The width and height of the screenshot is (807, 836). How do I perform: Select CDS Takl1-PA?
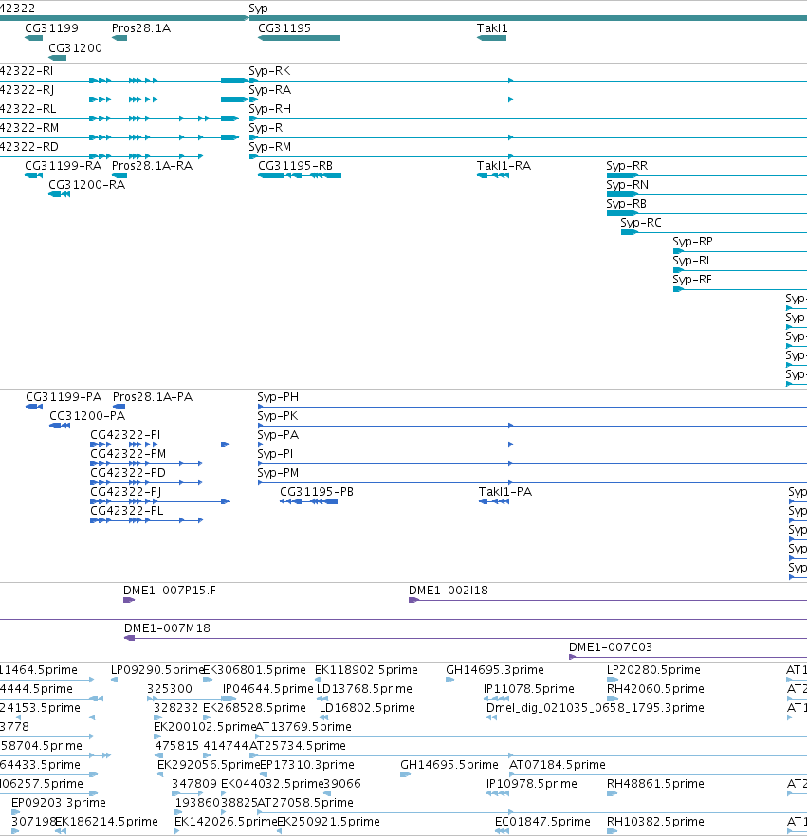pos(505,492)
